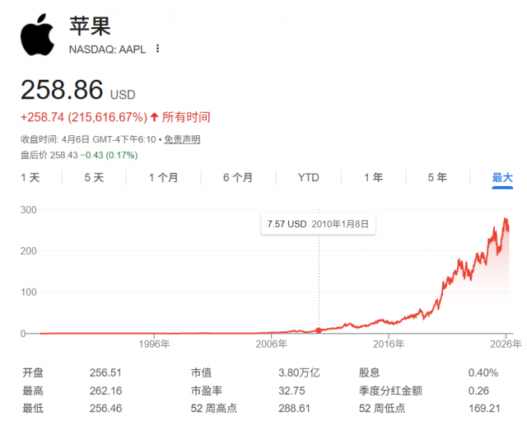527x426 pixels.
Task: Show the 5 年 price chart
Action: tap(437, 177)
